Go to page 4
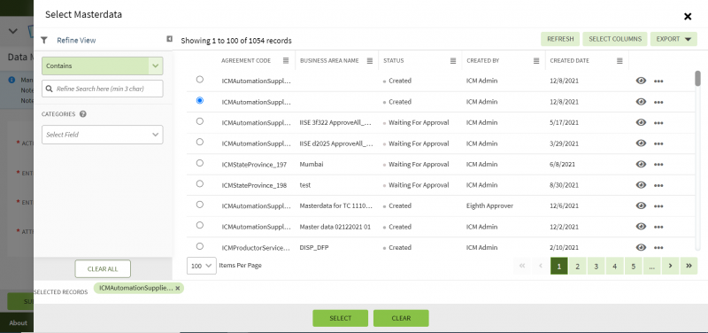The image size is (708, 333). pos(614,266)
